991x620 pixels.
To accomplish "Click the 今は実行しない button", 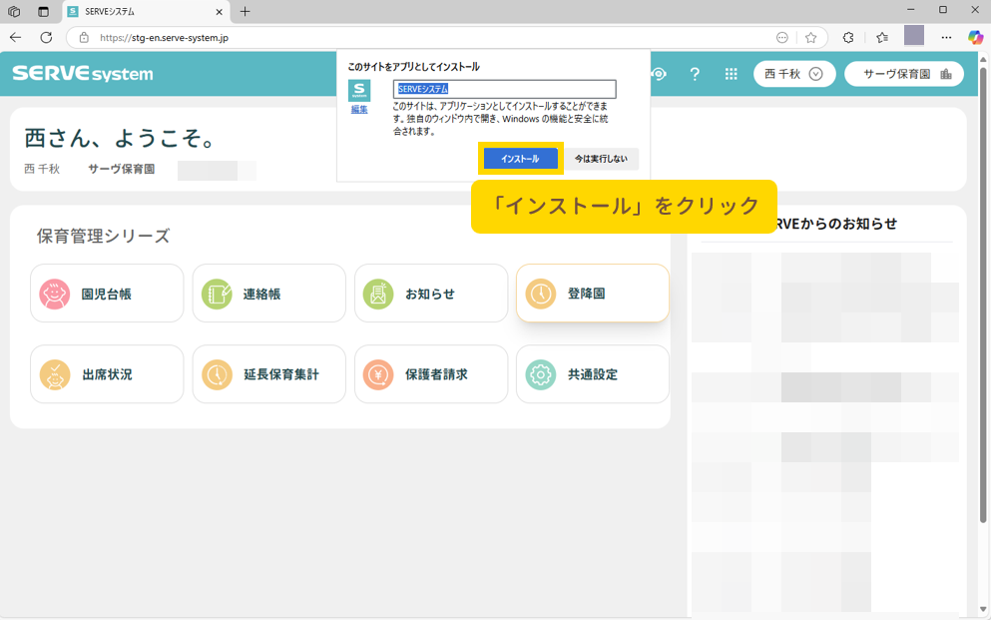I will click(601, 159).
